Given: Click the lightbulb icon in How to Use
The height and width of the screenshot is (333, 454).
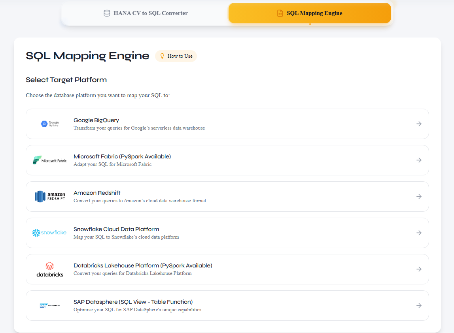Looking at the screenshot, I should point(162,56).
